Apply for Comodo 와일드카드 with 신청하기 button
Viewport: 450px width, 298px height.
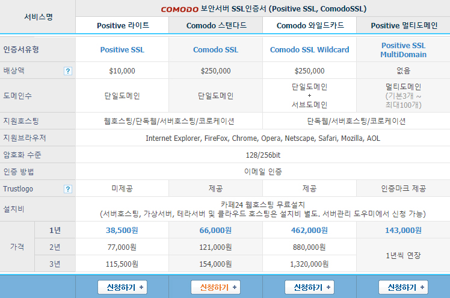tap(309, 287)
